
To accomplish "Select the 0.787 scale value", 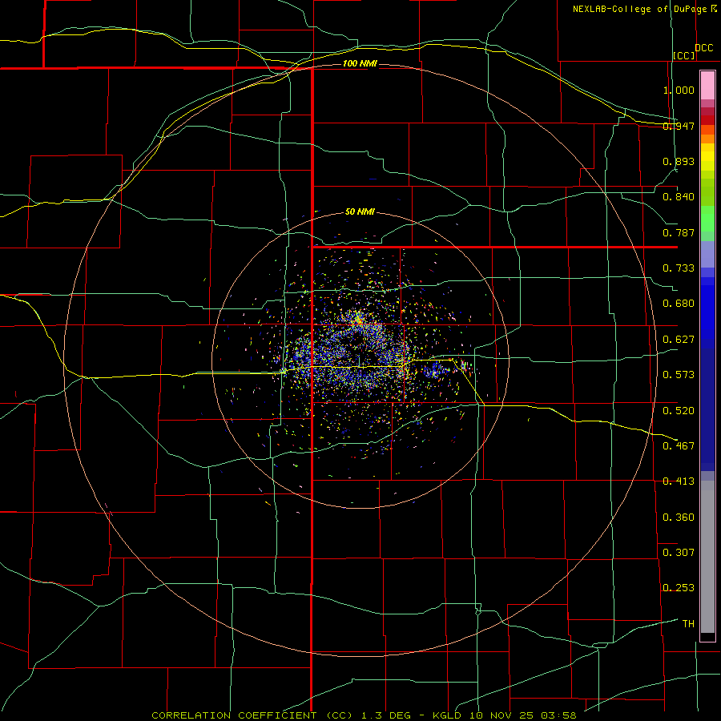I will [679, 232].
